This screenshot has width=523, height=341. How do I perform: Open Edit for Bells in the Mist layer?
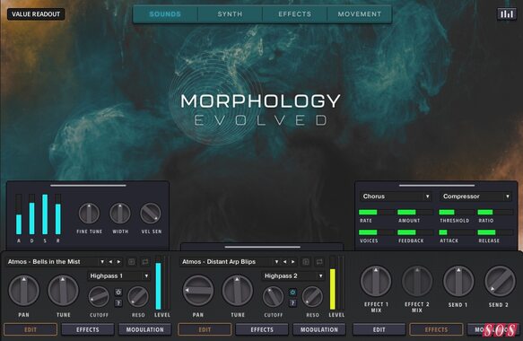click(31, 329)
